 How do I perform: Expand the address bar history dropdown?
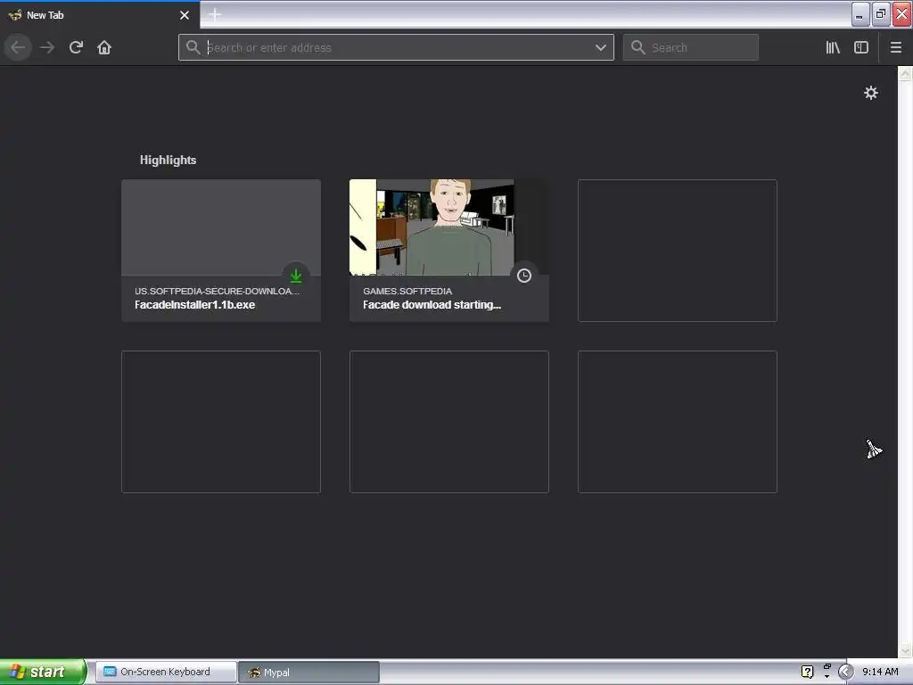[x=600, y=48]
